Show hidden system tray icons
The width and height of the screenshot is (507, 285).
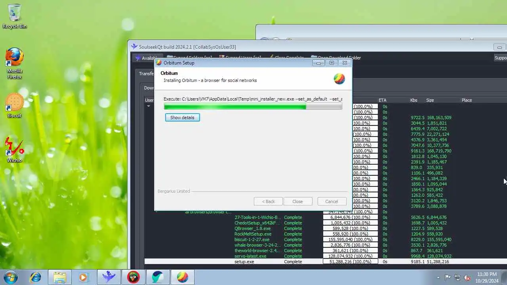pos(438,277)
